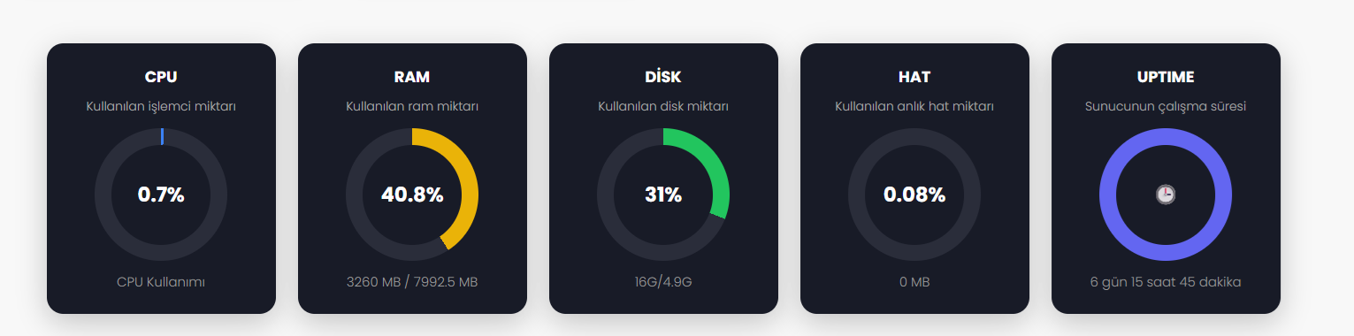
Task: Click the blue CPU gauge indicator
Action: (162, 136)
